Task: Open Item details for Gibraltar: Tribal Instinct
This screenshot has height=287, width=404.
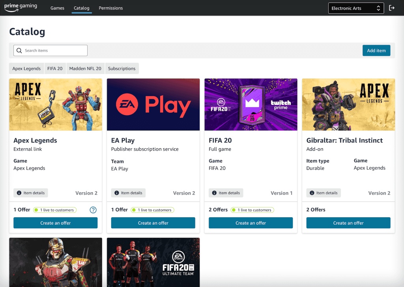Action: [324, 193]
